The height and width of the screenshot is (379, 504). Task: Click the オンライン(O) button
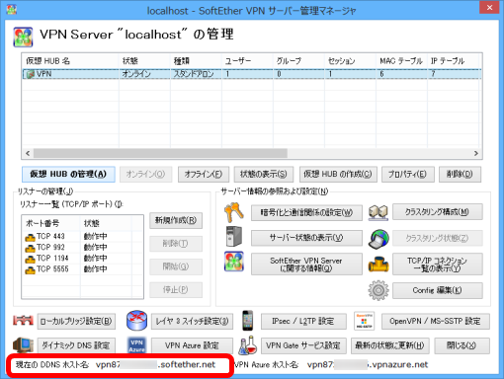145,174
